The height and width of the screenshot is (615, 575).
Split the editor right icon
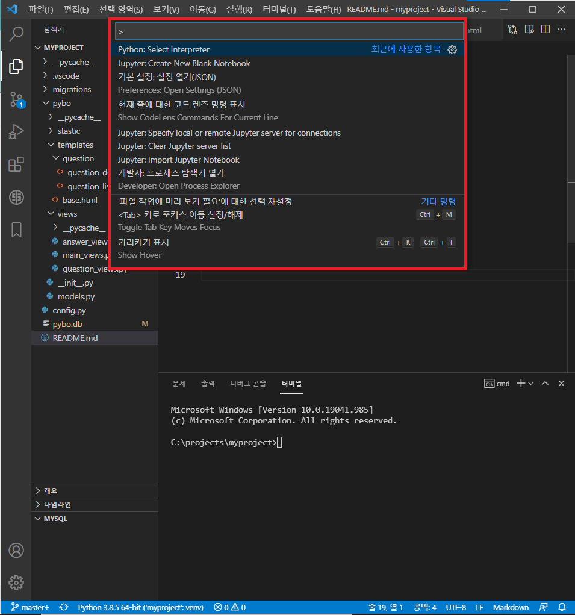coord(545,30)
